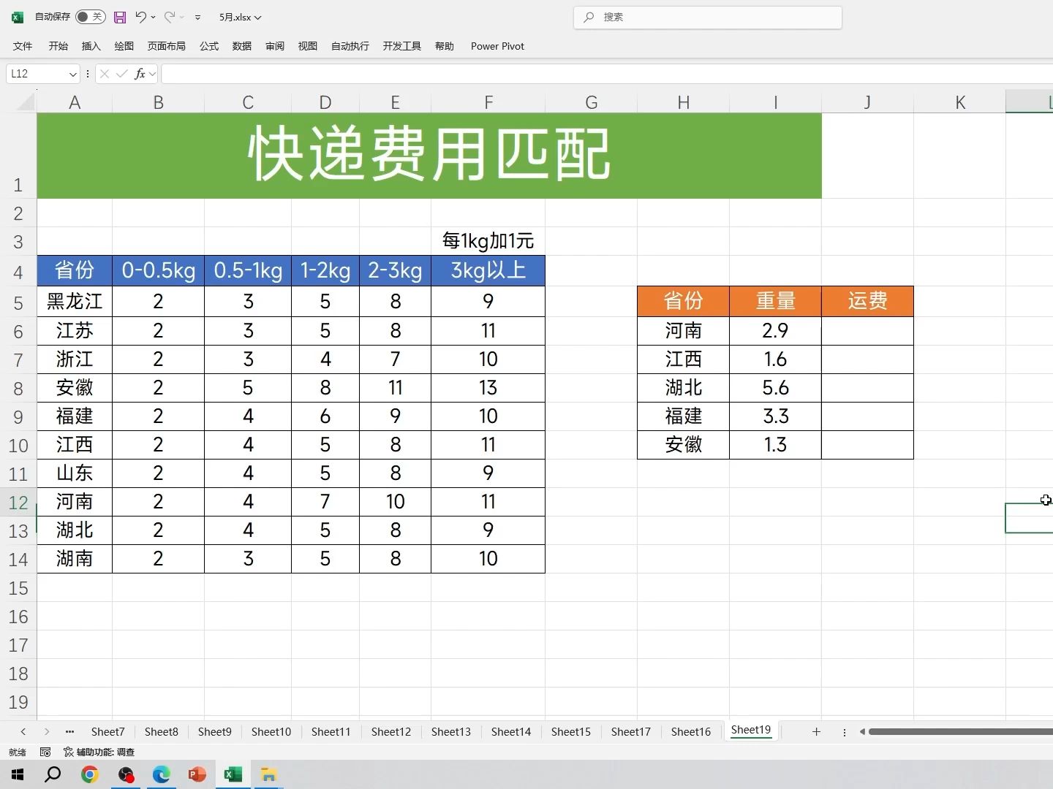Select row 12 header
This screenshot has width=1053, height=789.
pos(18,503)
